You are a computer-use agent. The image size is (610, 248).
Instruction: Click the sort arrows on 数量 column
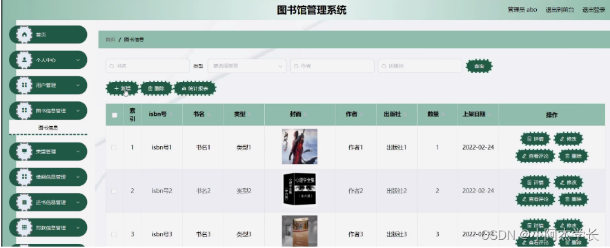(443, 114)
